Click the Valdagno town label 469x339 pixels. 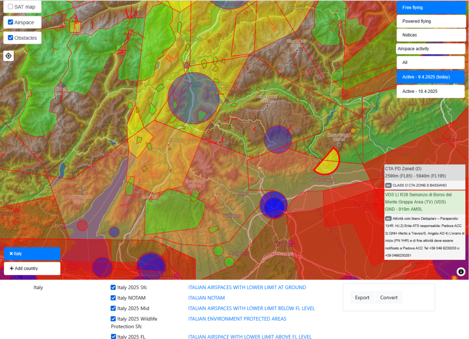(x=232, y=215)
